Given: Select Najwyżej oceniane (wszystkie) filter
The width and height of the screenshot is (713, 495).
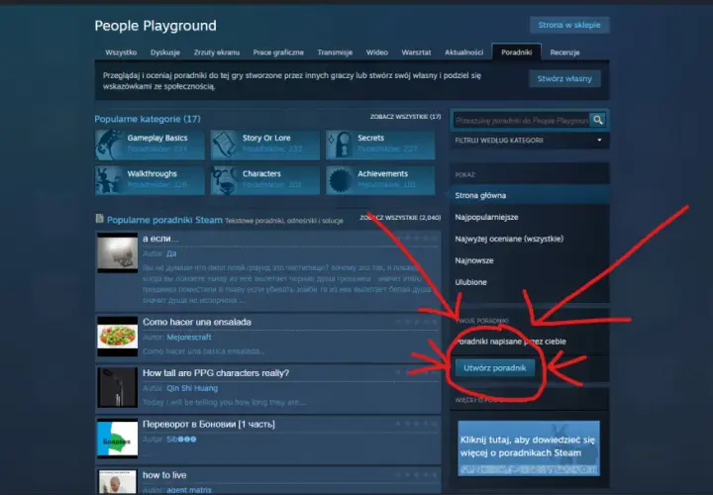Looking at the screenshot, I should click(x=509, y=240).
